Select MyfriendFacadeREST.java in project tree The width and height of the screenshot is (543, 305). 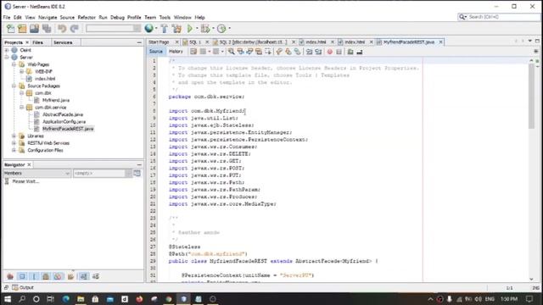click(x=68, y=129)
